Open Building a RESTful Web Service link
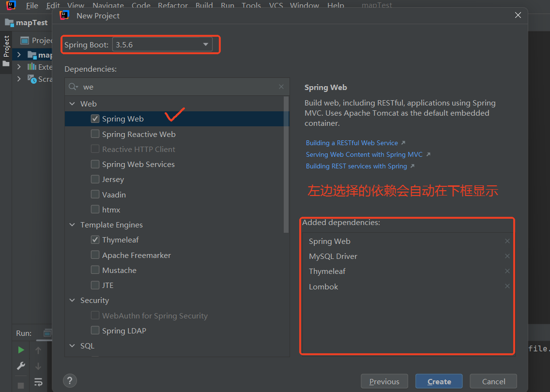 click(352, 143)
